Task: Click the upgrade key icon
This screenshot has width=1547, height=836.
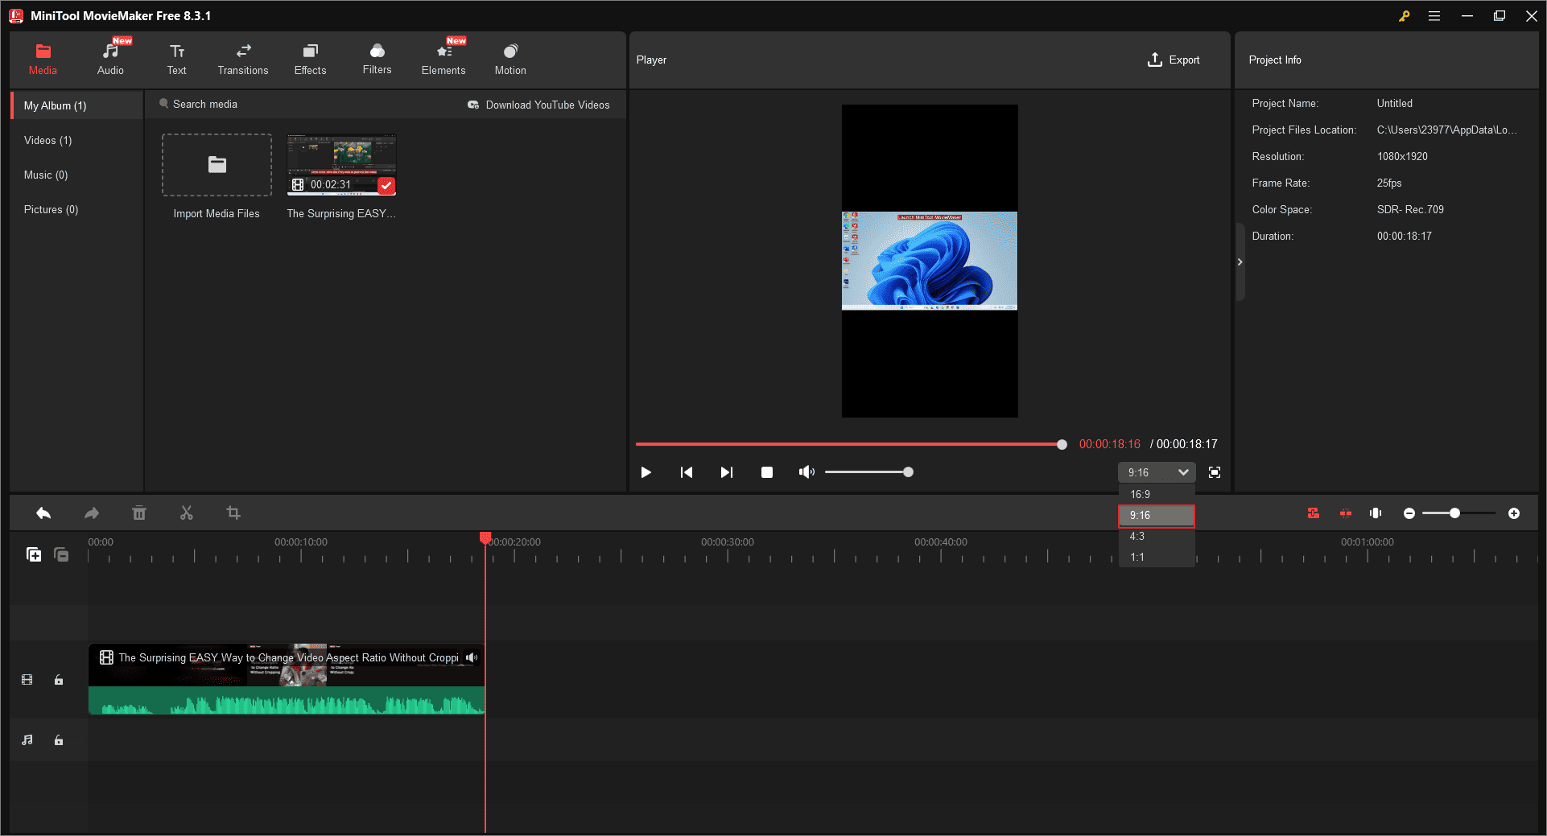Action: coord(1404,16)
